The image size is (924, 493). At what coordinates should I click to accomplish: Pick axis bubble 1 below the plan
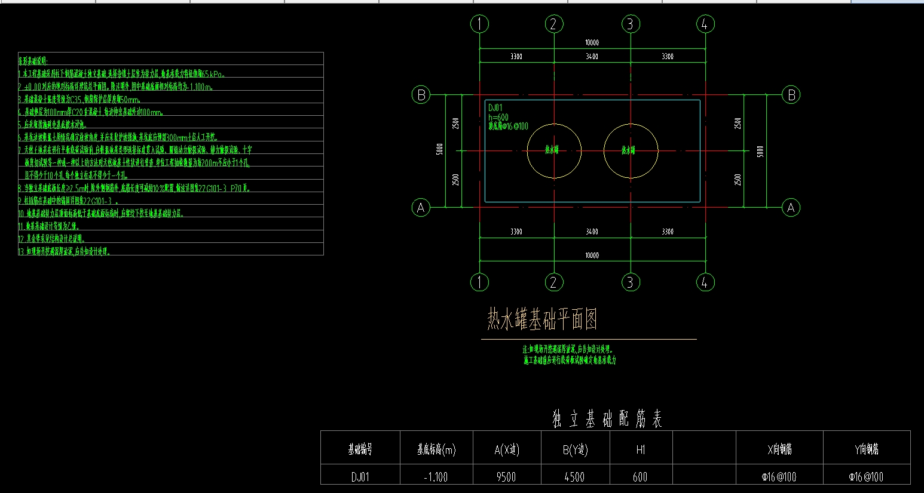[x=479, y=282]
